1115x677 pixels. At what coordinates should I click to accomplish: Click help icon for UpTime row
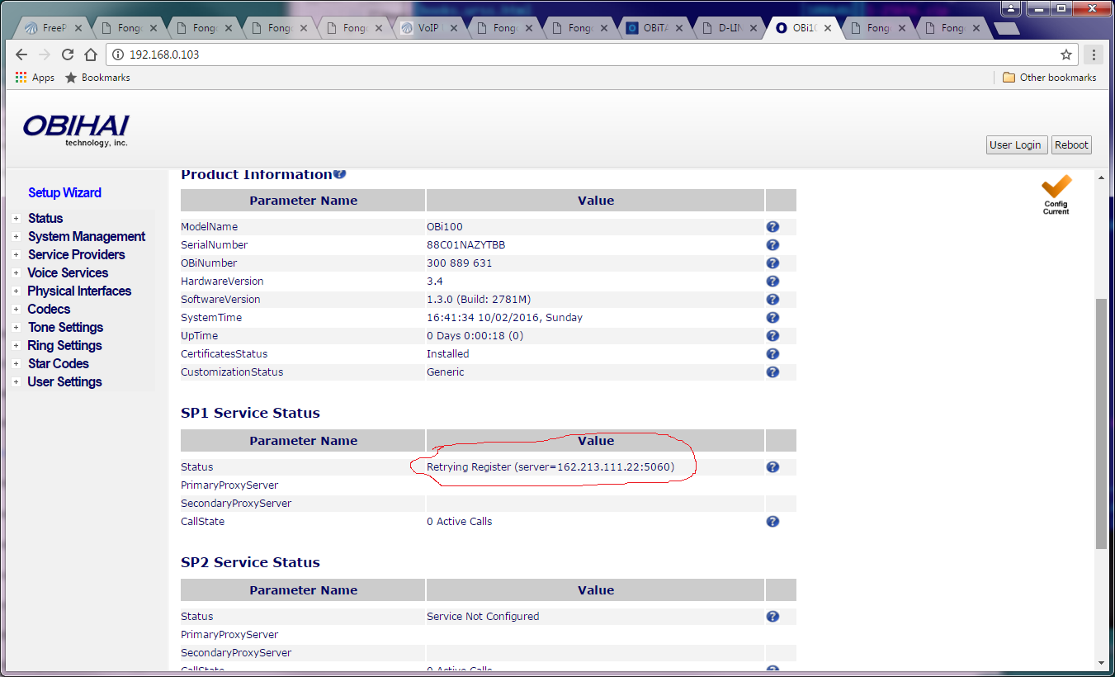point(772,335)
